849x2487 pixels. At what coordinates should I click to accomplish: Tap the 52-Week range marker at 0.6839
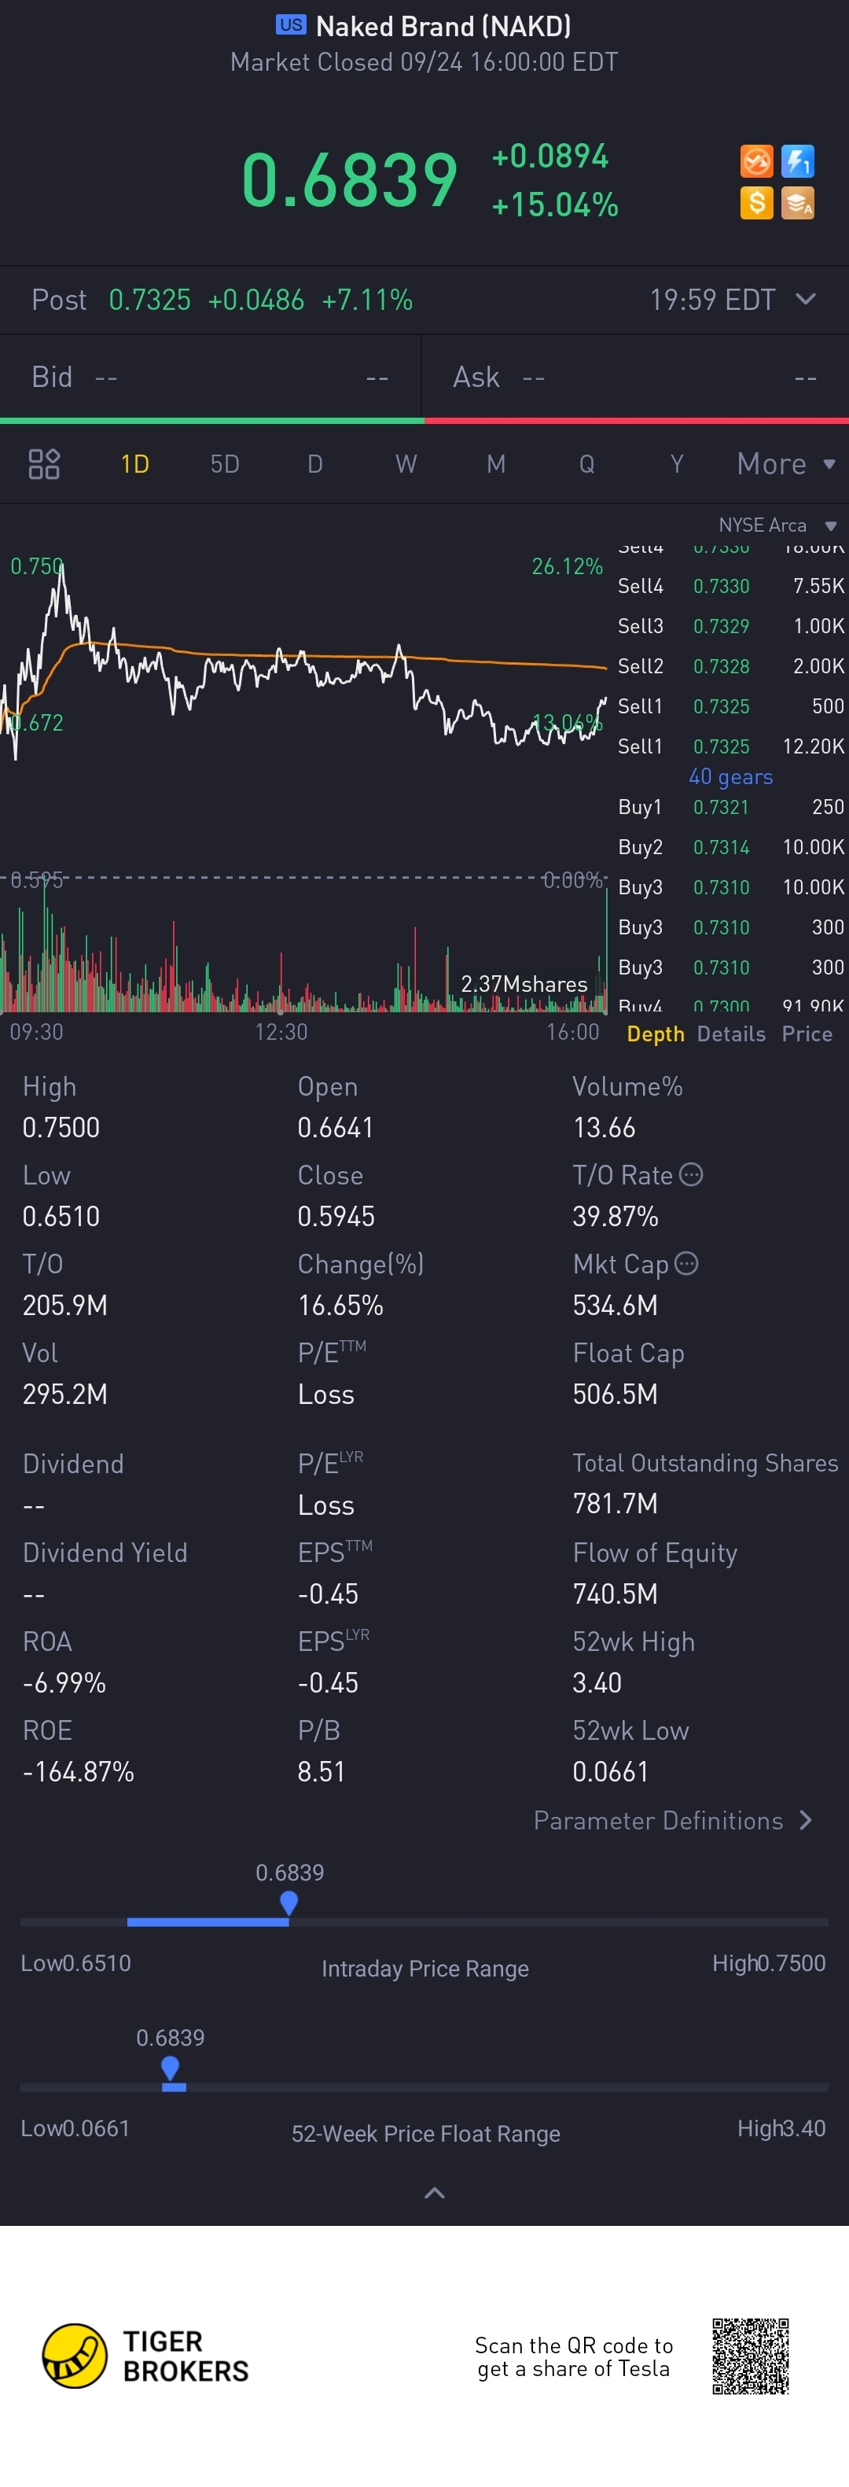171,2068
